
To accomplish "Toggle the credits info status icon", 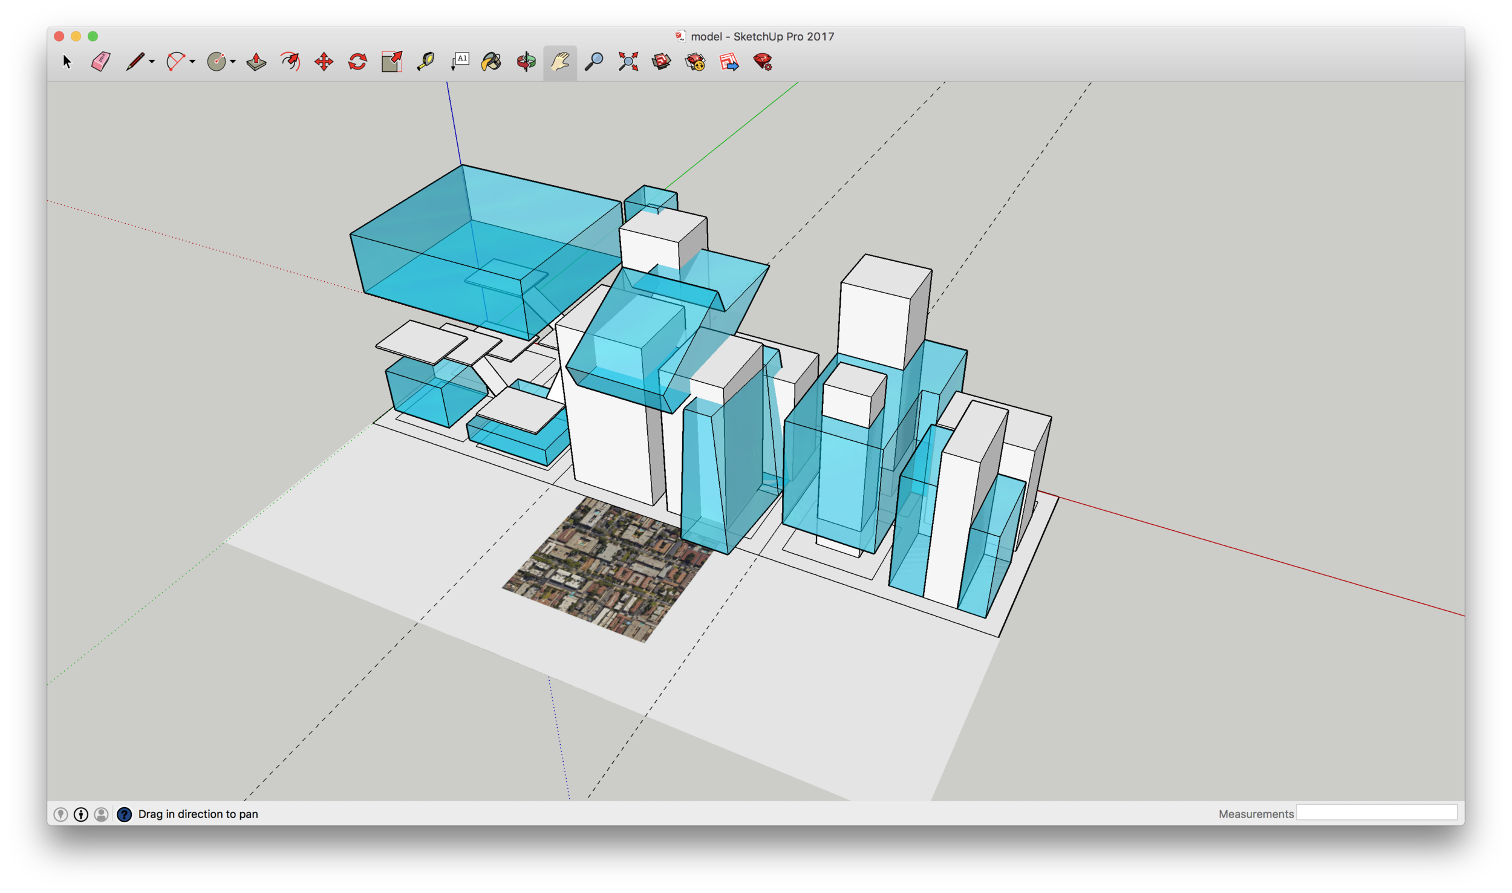I will pos(80,814).
